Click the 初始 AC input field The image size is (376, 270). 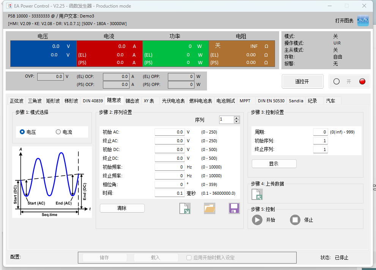[169, 132]
